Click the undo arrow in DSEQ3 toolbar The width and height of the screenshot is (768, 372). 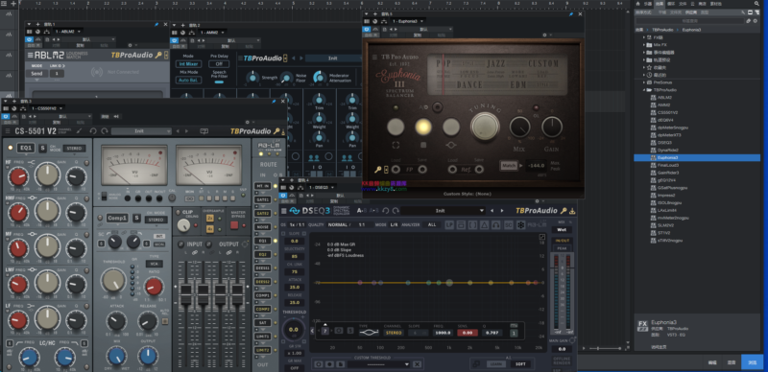pyautogui.click(x=386, y=211)
